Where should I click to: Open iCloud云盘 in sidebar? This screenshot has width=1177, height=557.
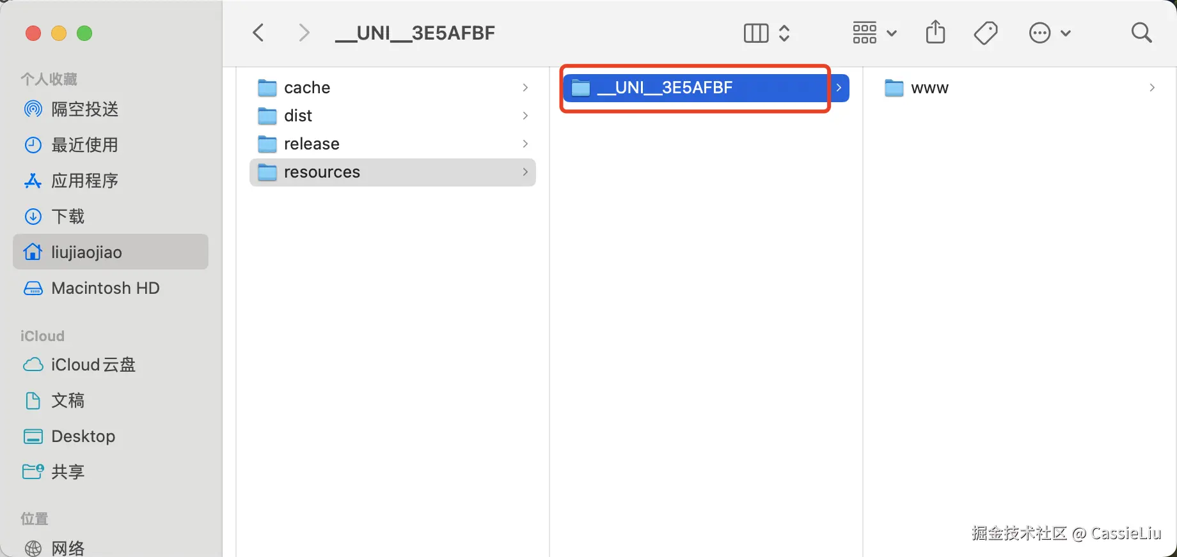[93, 365]
